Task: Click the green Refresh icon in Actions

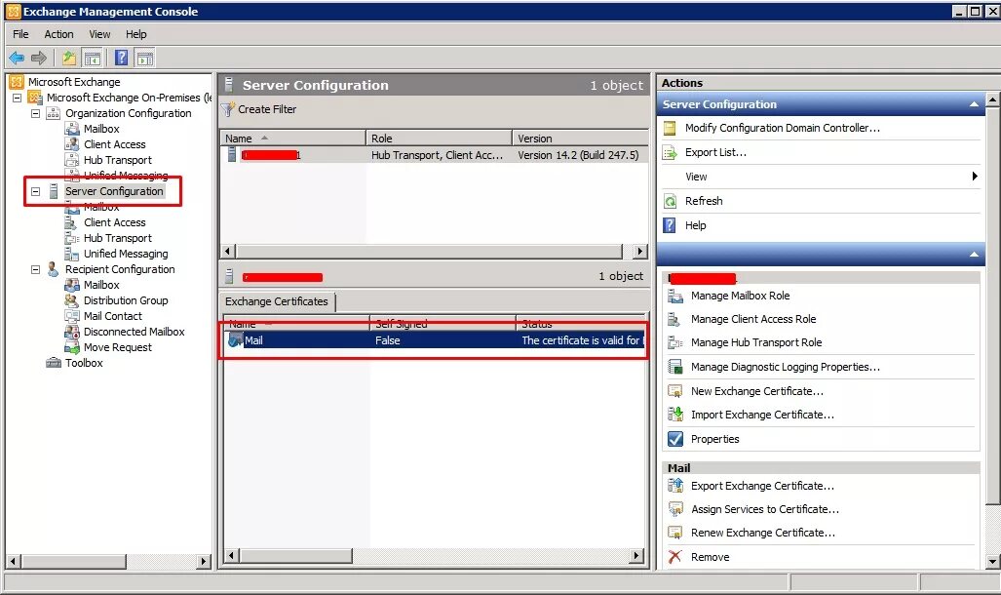Action: point(670,201)
